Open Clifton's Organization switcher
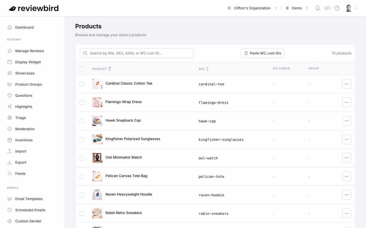This screenshot has height=228, width=366. 252,8
